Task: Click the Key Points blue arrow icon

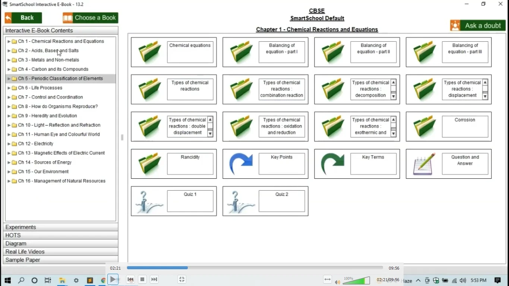Action: pyautogui.click(x=241, y=164)
